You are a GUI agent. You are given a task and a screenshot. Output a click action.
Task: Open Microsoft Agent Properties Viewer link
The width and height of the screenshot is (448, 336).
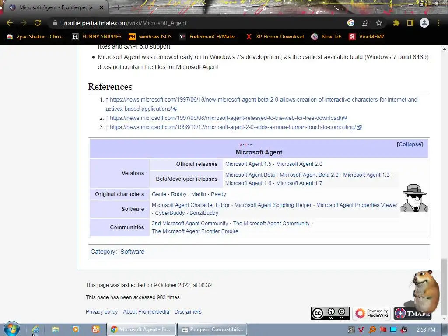[x=357, y=205]
